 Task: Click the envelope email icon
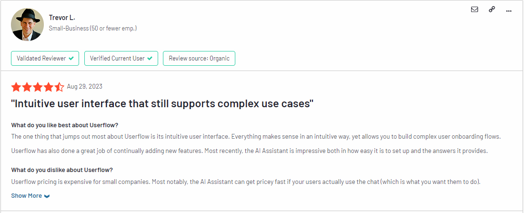474,10
